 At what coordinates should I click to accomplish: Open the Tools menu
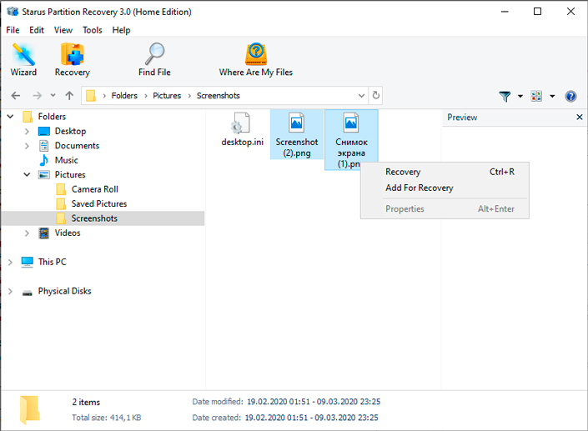click(93, 30)
